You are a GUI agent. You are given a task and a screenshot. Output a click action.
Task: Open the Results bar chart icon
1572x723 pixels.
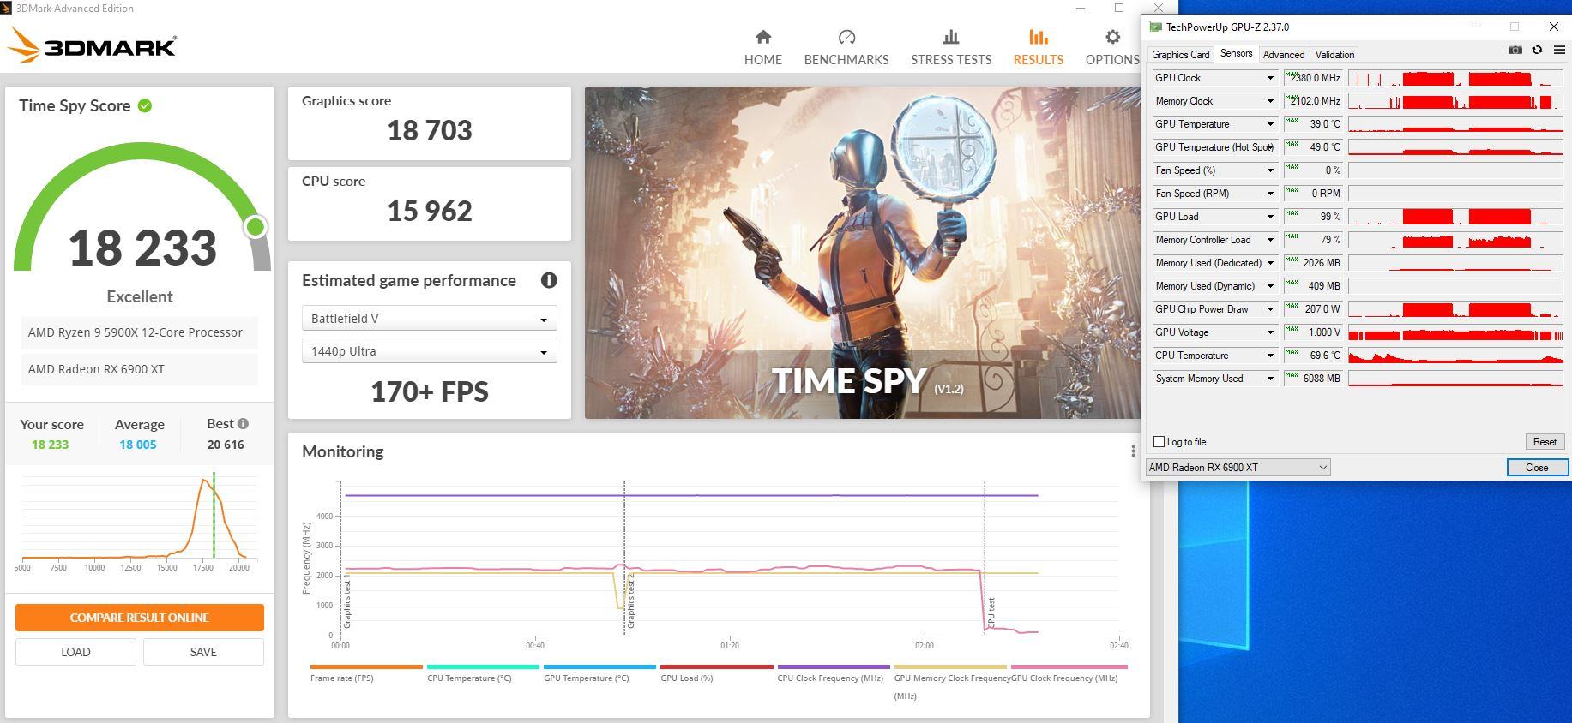pyautogui.click(x=1038, y=37)
